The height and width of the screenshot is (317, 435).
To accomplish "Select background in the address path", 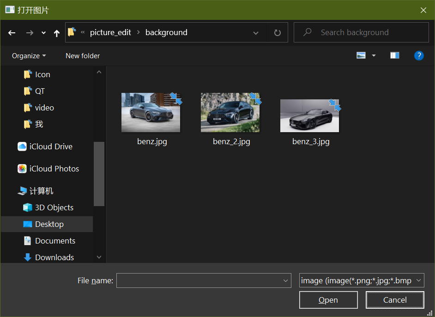I will pyautogui.click(x=166, y=32).
